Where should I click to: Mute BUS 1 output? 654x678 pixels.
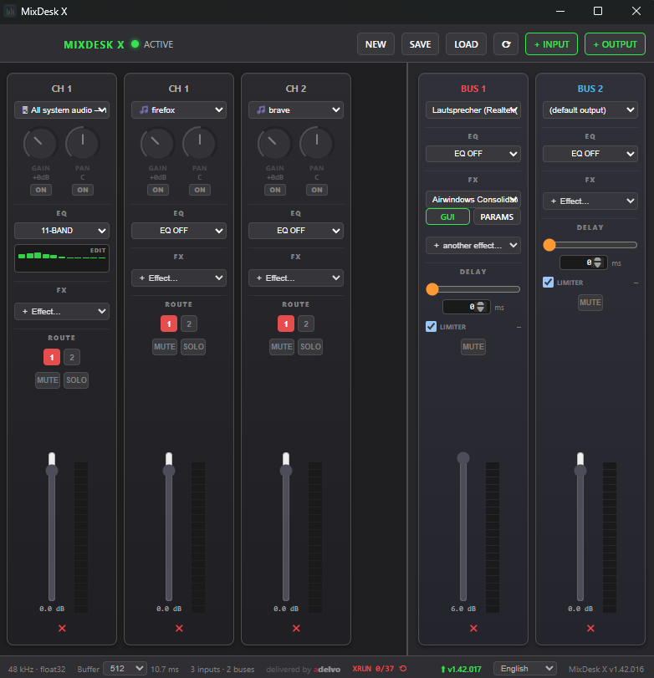tap(473, 347)
